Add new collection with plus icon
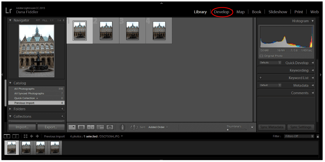 [62, 116]
